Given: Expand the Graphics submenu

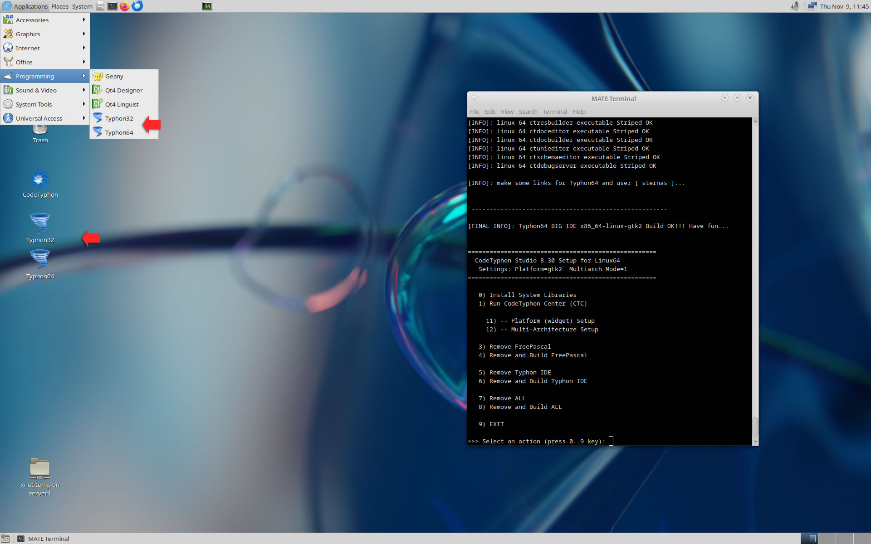Looking at the screenshot, I should (45, 34).
